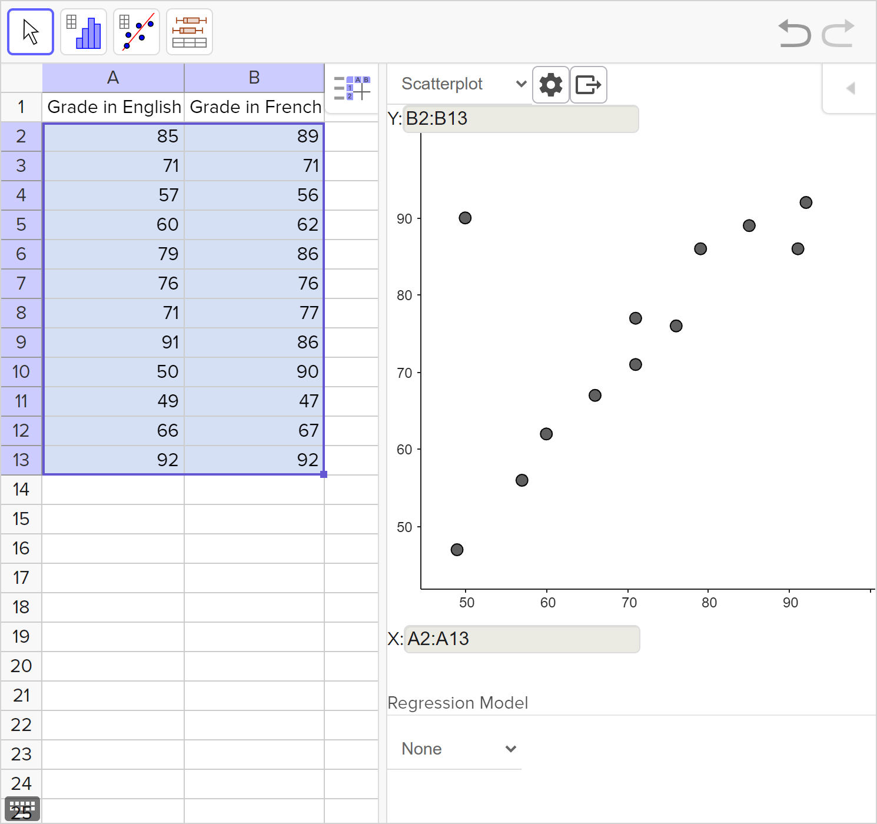Collapse side panel with triangle arrow
This screenshot has width=877, height=824.
coord(850,88)
